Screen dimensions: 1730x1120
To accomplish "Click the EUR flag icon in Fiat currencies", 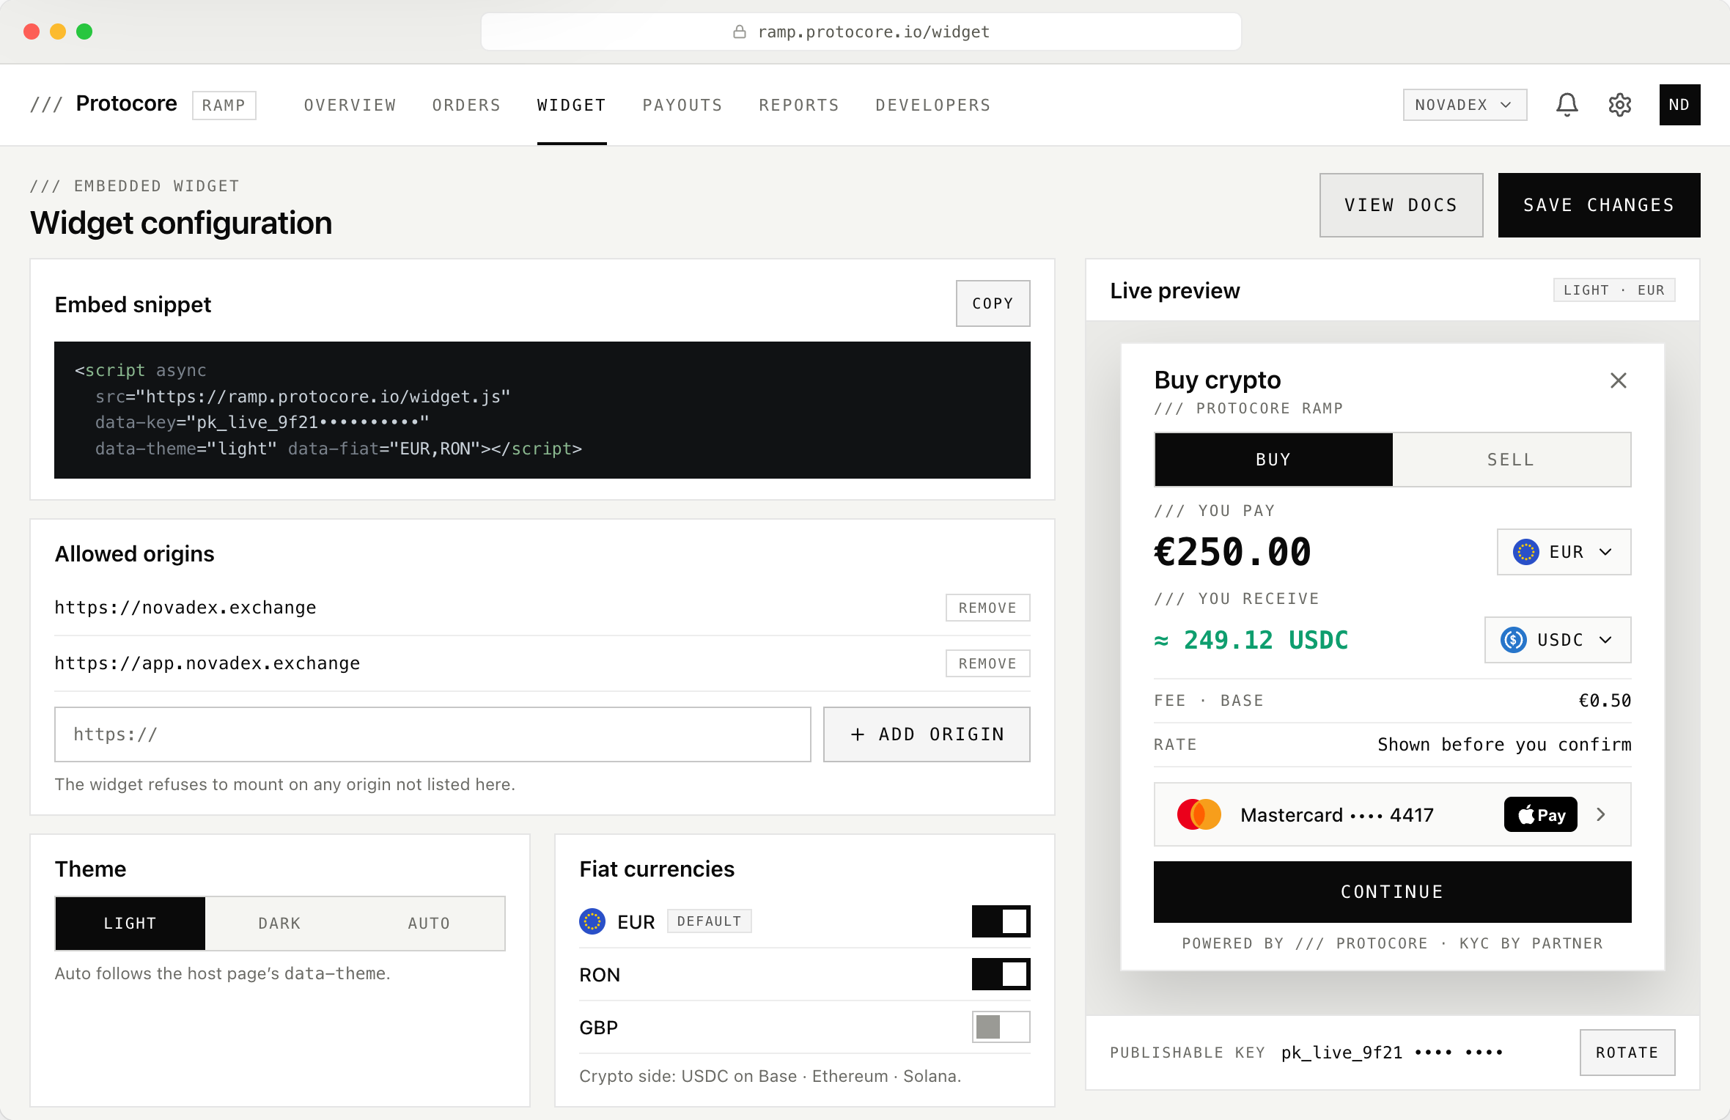I will (592, 921).
